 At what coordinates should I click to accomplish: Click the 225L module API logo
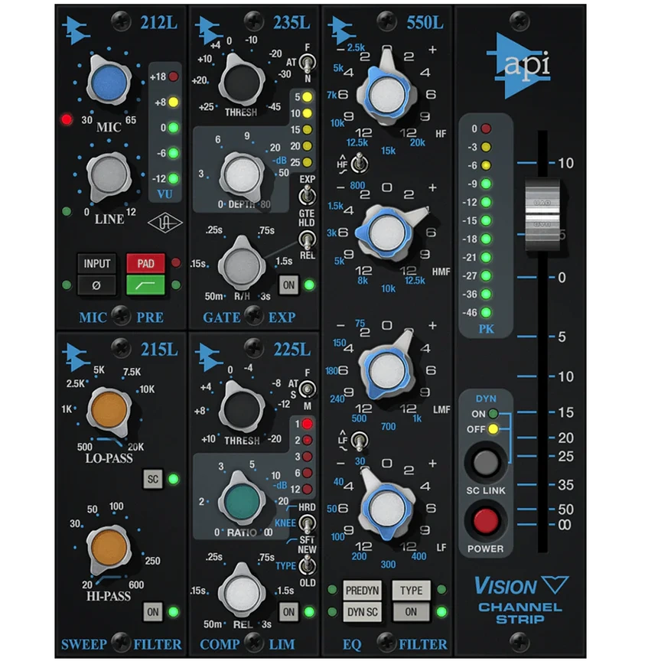[x=209, y=357]
